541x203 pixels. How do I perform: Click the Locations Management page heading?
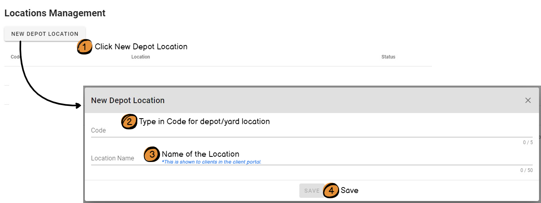tap(55, 13)
